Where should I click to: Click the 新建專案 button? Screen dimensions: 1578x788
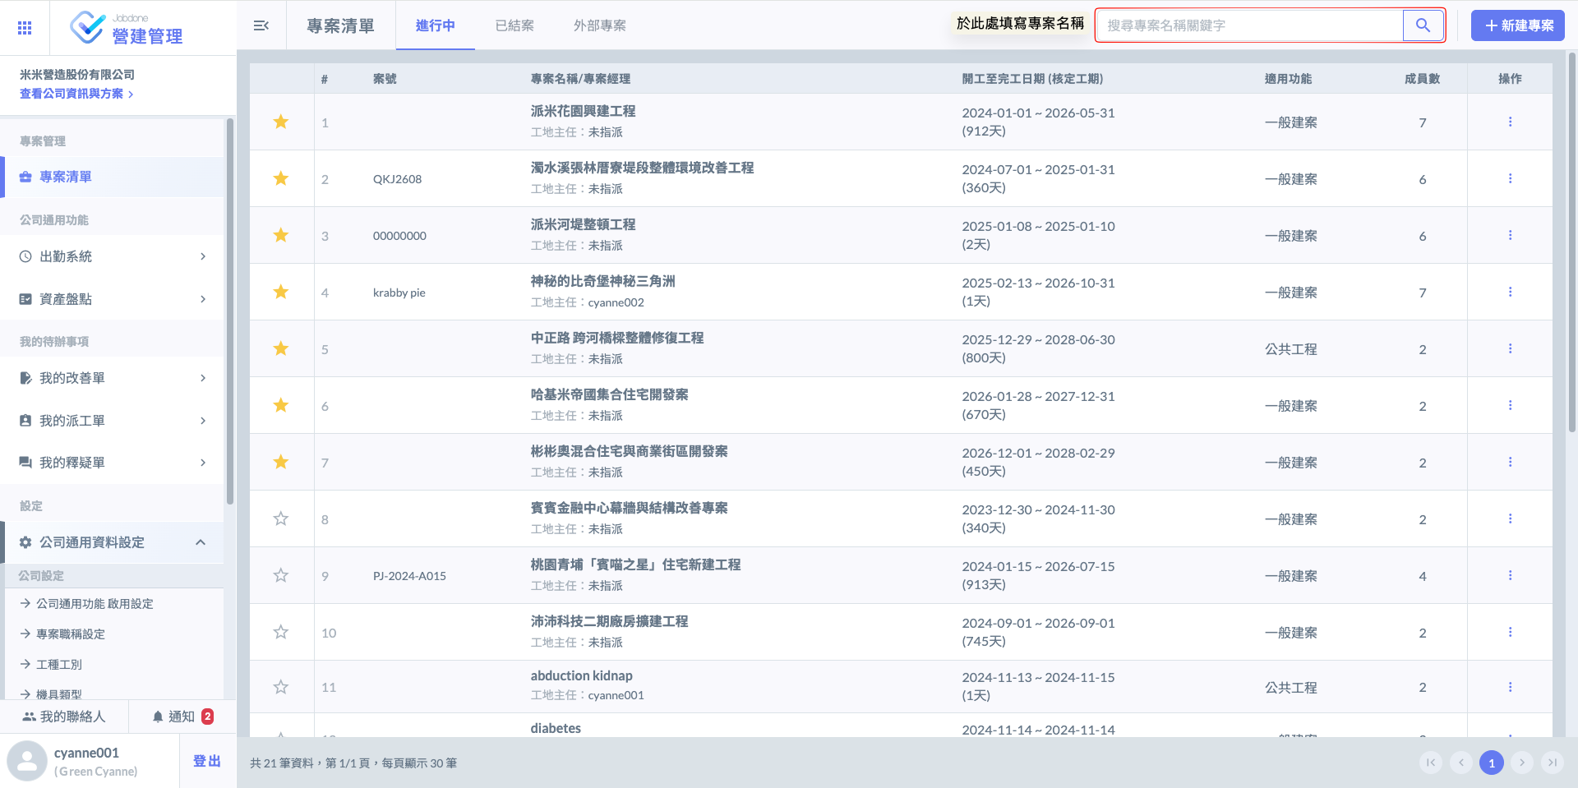point(1517,25)
